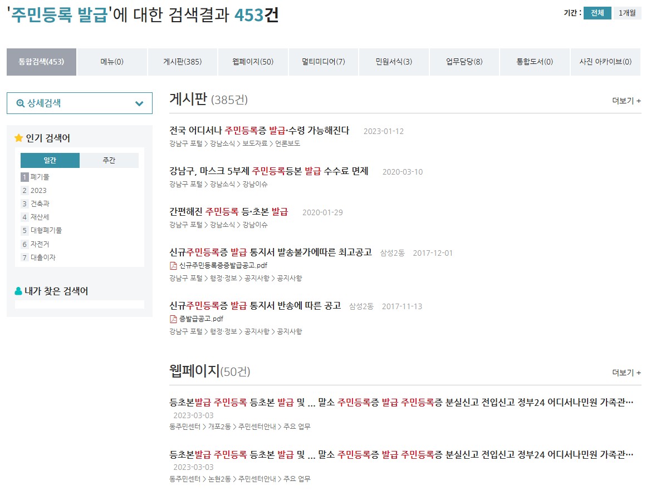Open the 웹페이지(50) tab
Image resolution: width=651 pixels, height=491 pixels.
252,62
